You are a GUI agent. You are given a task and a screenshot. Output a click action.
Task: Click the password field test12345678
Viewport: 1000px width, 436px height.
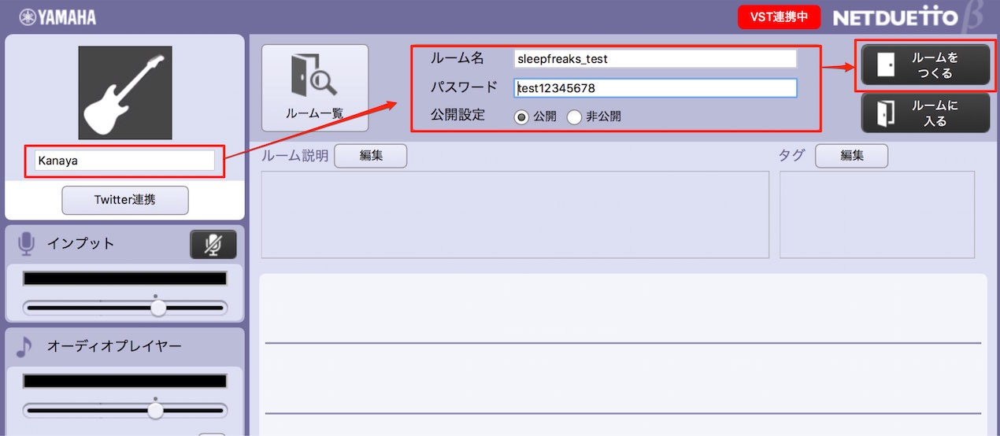(x=655, y=88)
